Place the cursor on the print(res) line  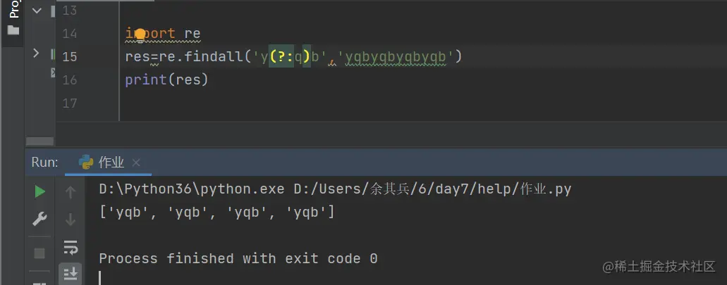166,80
